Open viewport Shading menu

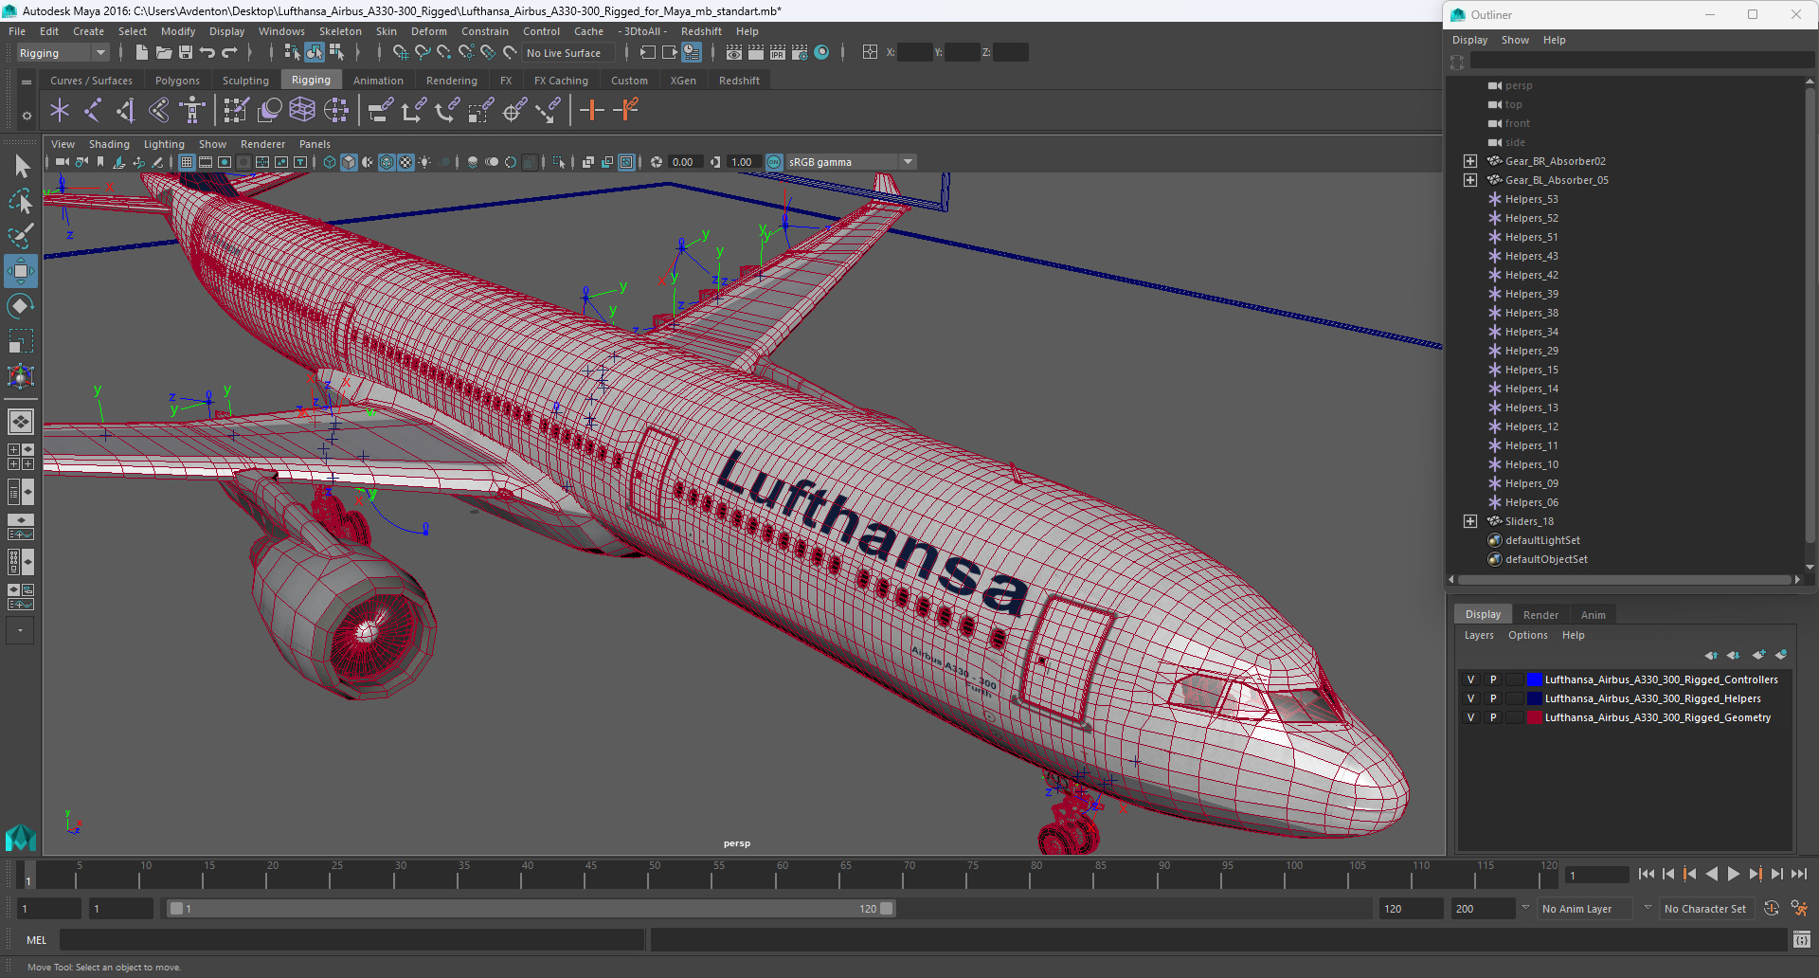pyautogui.click(x=109, y=144)
